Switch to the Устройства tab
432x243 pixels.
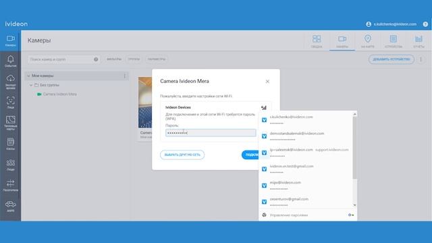393,41
